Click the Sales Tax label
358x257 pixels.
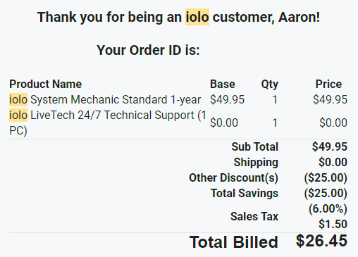pos(254,216)
